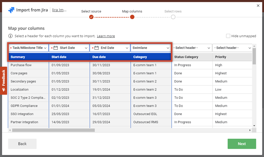Select the Secondary pages cell
This screenshot has width=264, height=157.
pyautogui.click(x=28, y=81)
